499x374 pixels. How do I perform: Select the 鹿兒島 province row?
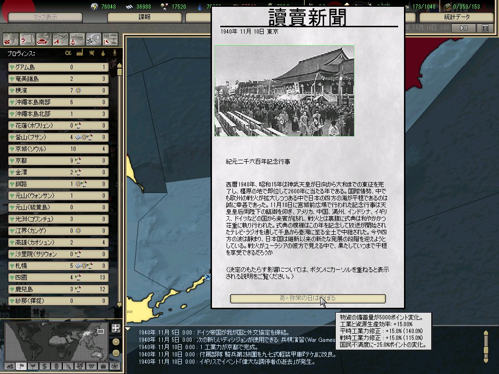[x=58, y=289]
